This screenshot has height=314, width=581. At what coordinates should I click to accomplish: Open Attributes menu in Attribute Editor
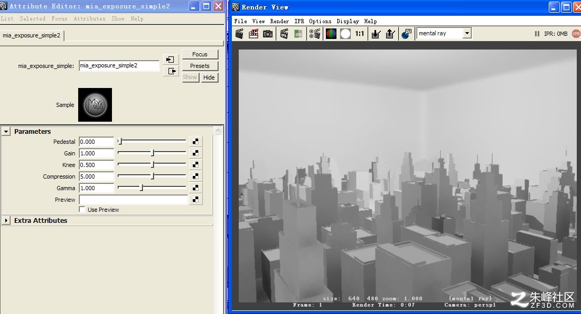pos(89,18)
